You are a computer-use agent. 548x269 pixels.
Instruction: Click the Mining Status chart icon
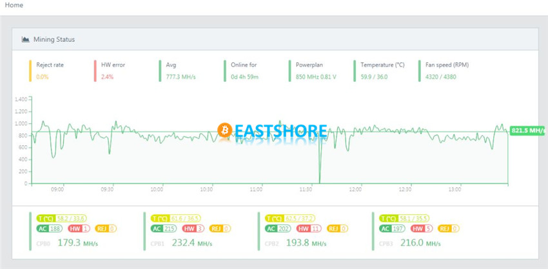25,39
